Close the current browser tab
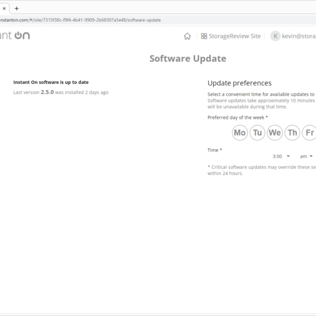 [4, 9]
